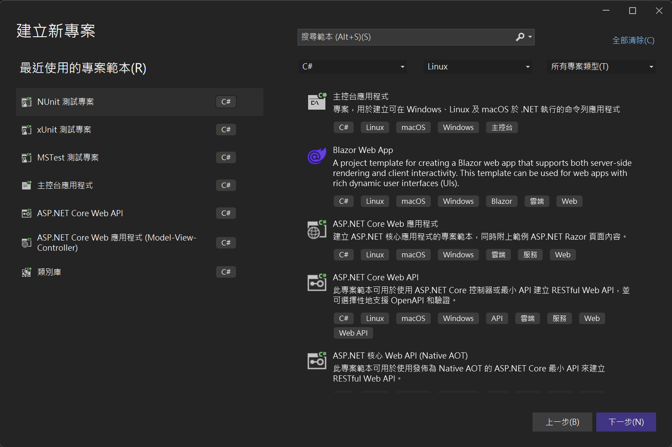Click the 上一步 back button
Image resolution: width=672 pixels, height=447 pixels.
[562, 422]
